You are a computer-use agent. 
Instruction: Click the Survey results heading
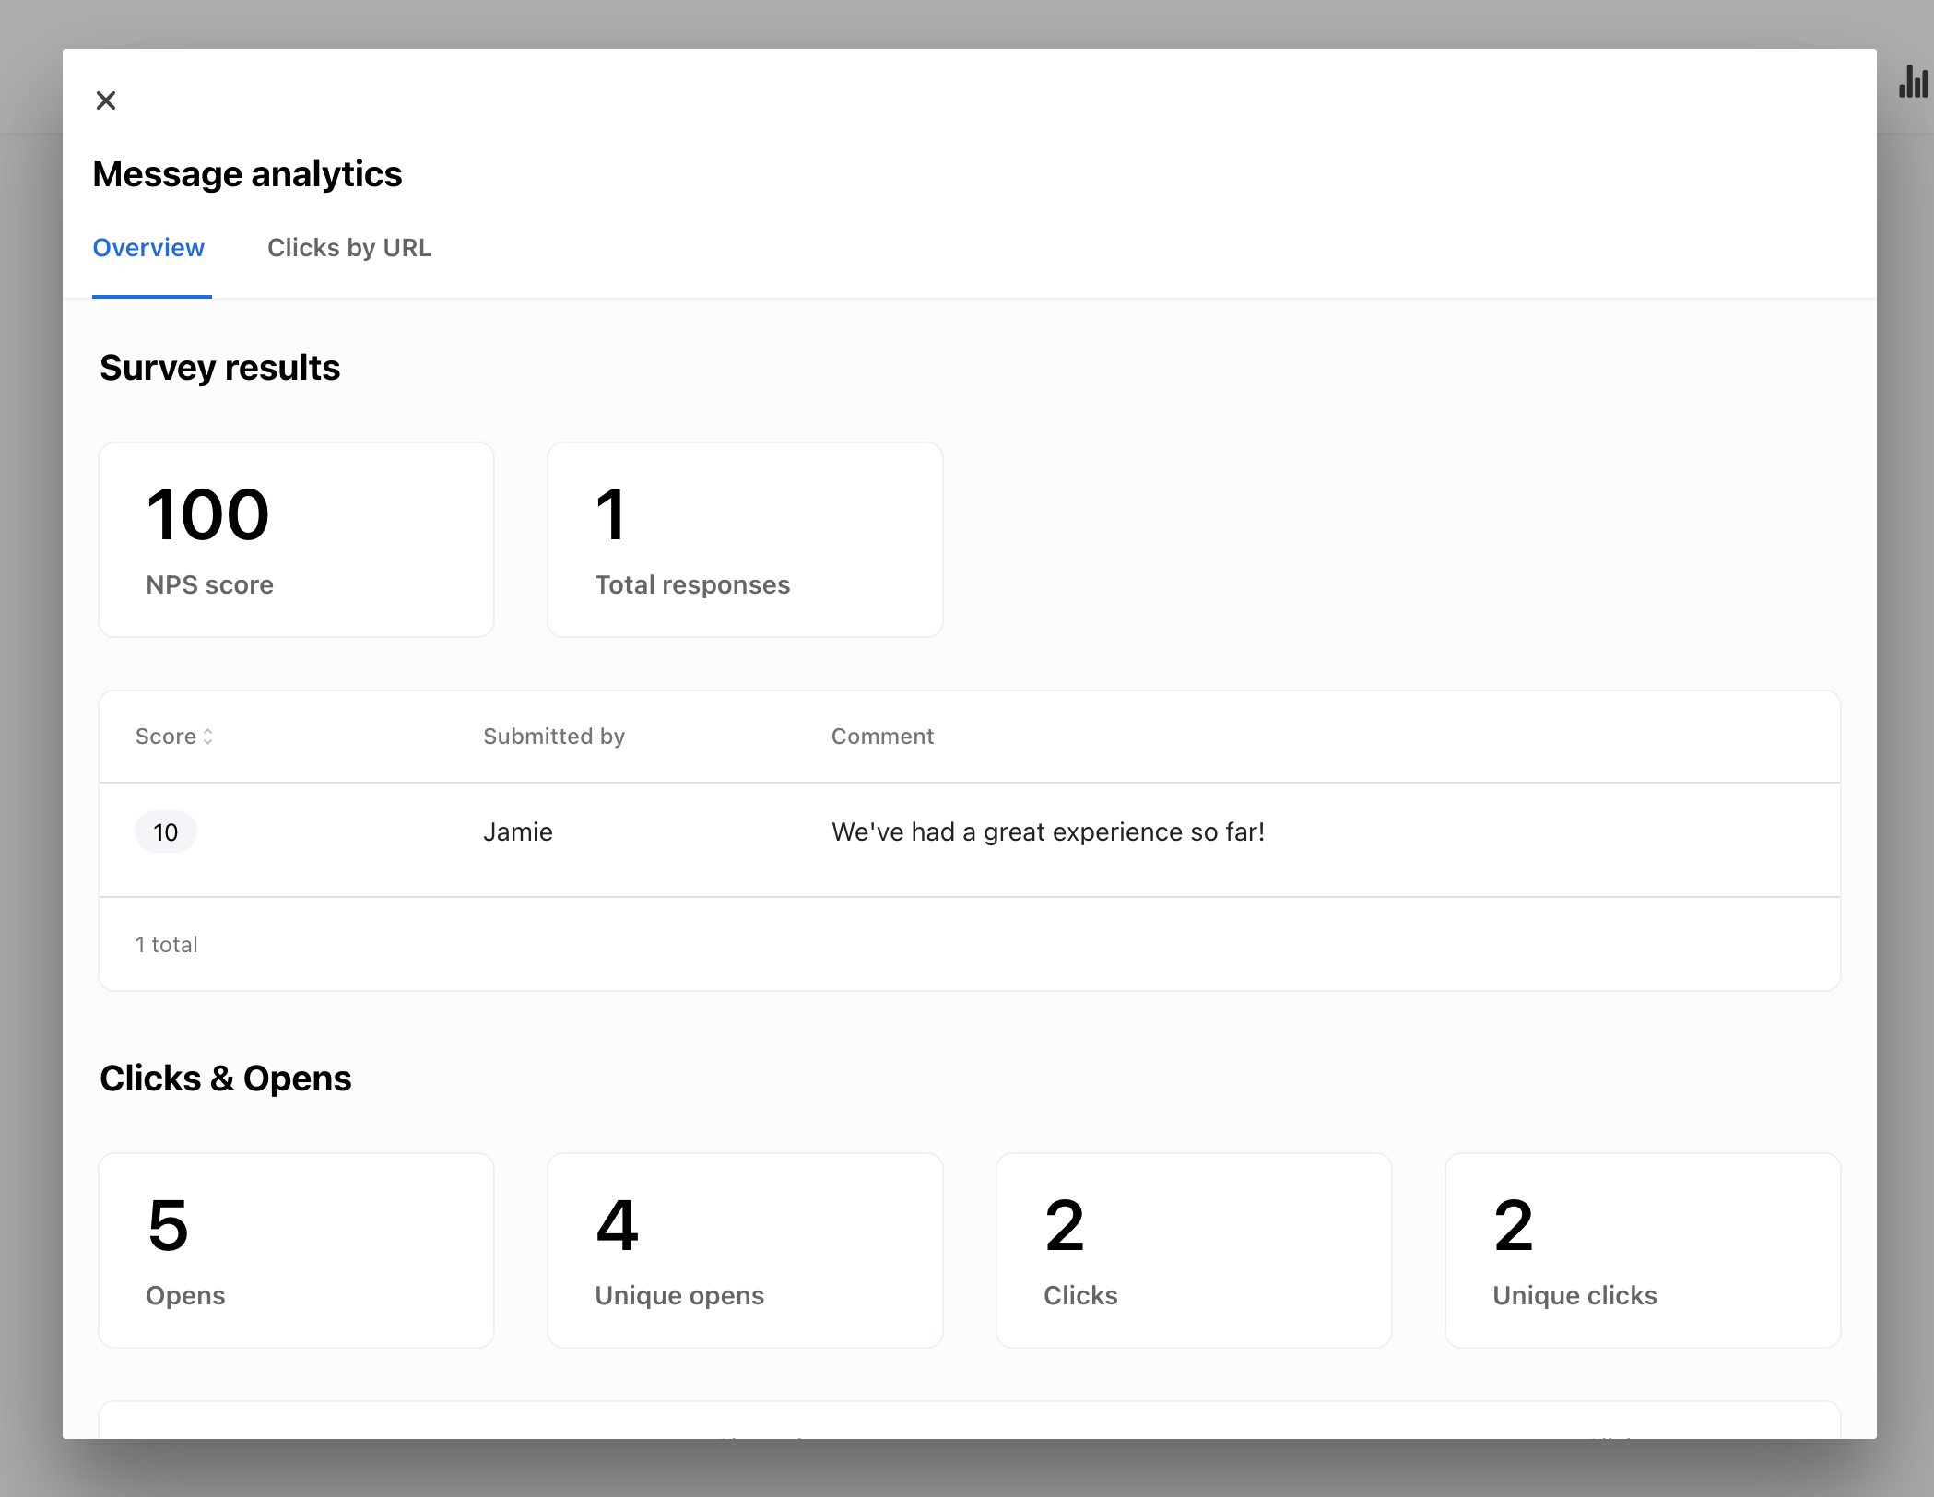219,368
